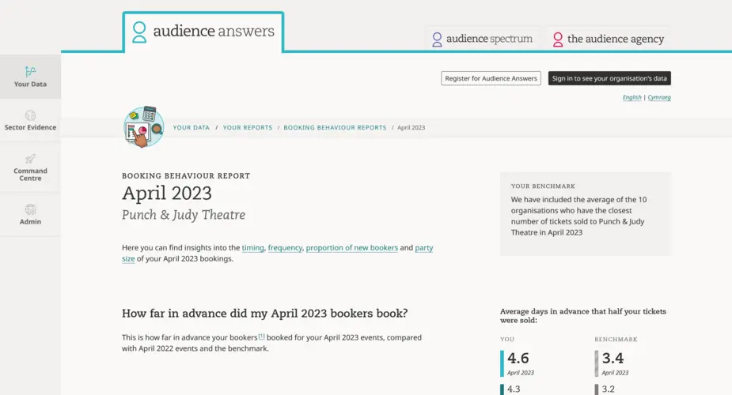Image resolution: width=732 pixels, height=395 pixels.
Task: Go to BOOKING BEHAVIOUR REPORTS breadcrumb
Action: click(335, 128)
